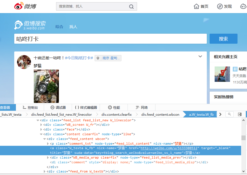Viewport: 247px width, 175px height.
Task: Click the 梦猿 username link
Action: pos(37,66)
